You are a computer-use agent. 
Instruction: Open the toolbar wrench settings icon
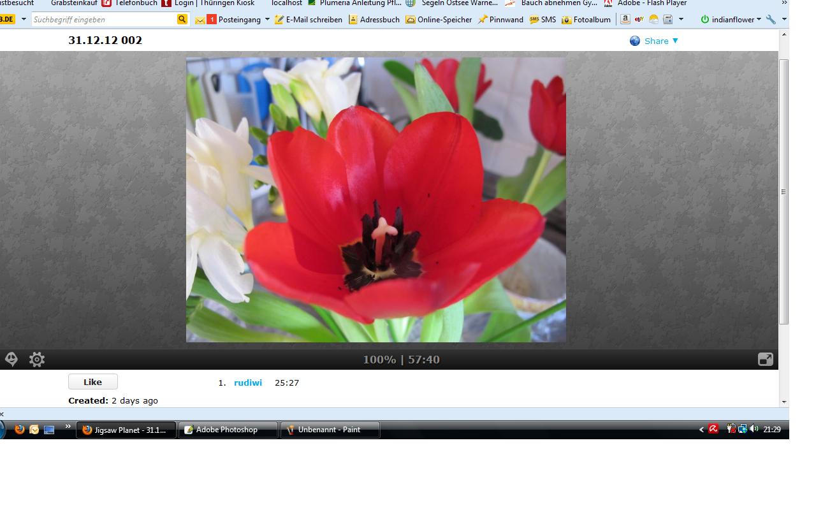click(771, 19)
